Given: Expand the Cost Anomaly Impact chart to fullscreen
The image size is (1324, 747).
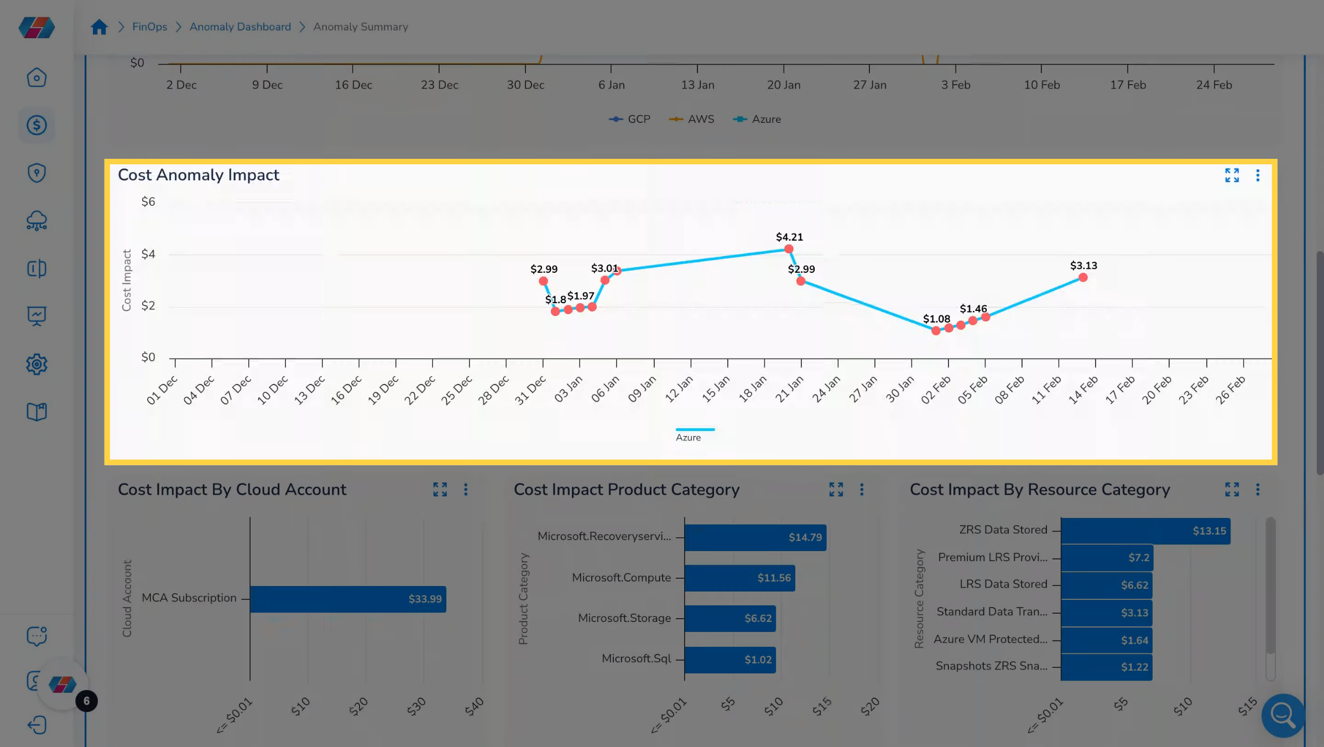Looking at the screenshot, I should [1232, 175].
